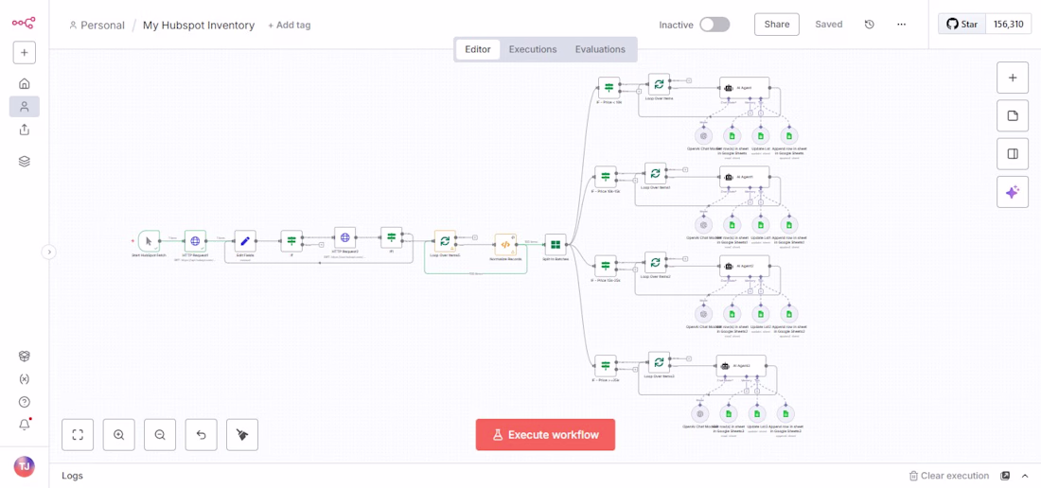Open the three-dot workflow options menu
The image size is (1041, 488).
(901, 25)
